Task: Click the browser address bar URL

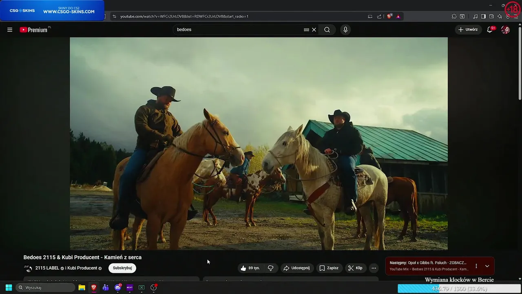Action: 184,16
